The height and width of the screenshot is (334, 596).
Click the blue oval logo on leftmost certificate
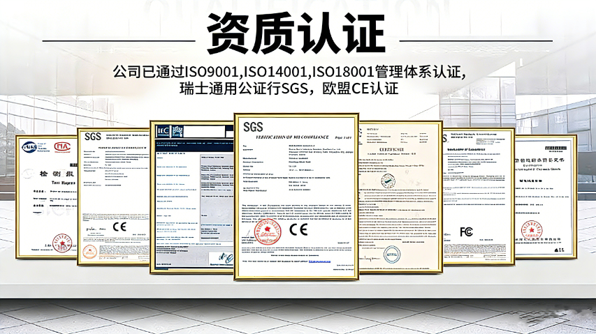coord(29,147)
